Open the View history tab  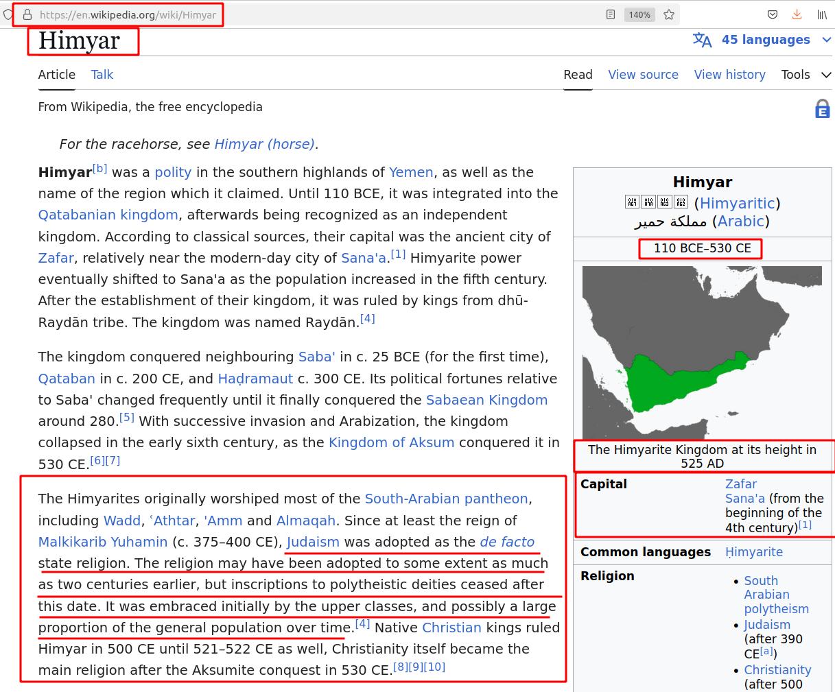coord(729,75)
